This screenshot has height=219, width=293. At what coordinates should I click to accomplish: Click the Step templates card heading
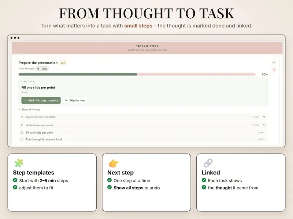click(33, 173)
